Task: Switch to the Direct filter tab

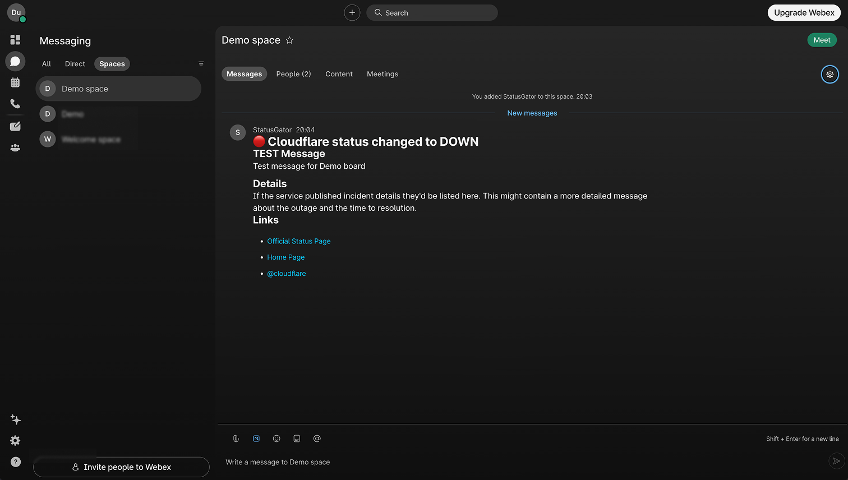Action: click(x=75, y=64)
